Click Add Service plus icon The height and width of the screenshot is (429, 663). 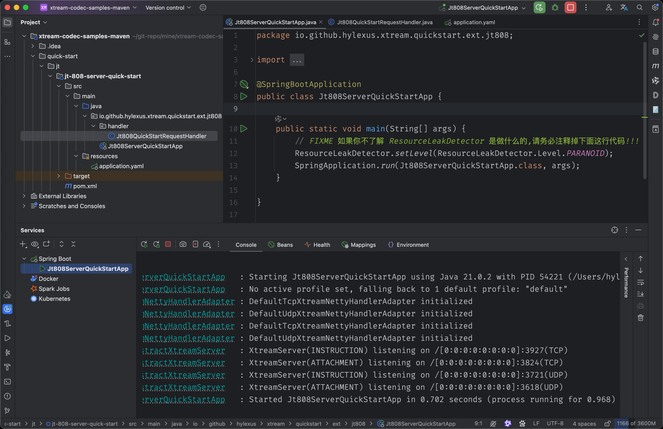23,244
